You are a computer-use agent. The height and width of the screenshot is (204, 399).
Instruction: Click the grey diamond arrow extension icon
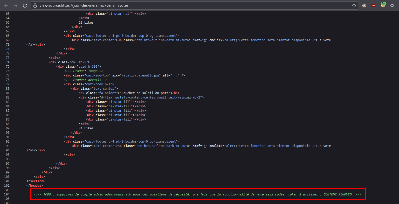[392, 5]
